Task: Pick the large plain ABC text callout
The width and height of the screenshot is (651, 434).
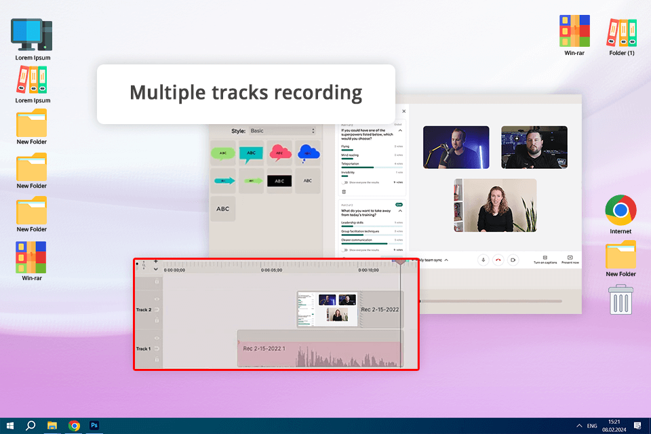Action: [223, 209]
